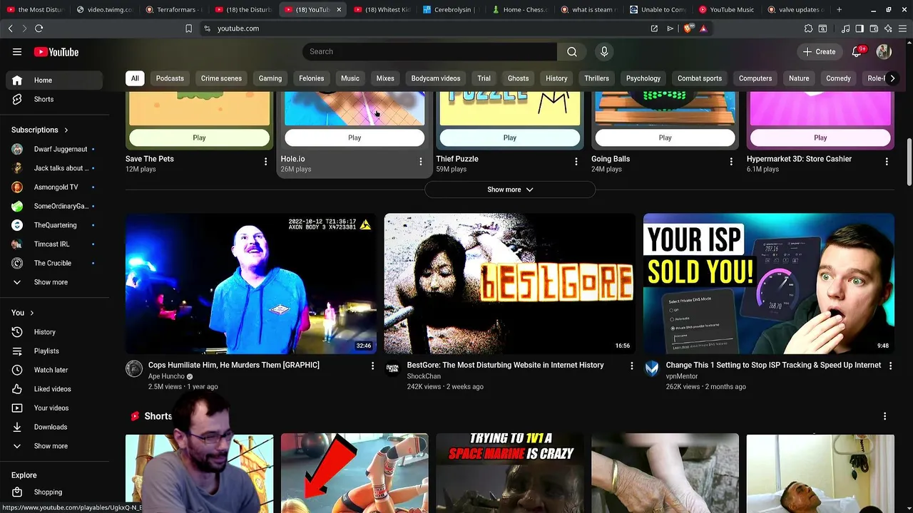Viewport: 913px width, 513px height.
Task: Open the ShockChan channel link
Action: [x=424, y=376]
